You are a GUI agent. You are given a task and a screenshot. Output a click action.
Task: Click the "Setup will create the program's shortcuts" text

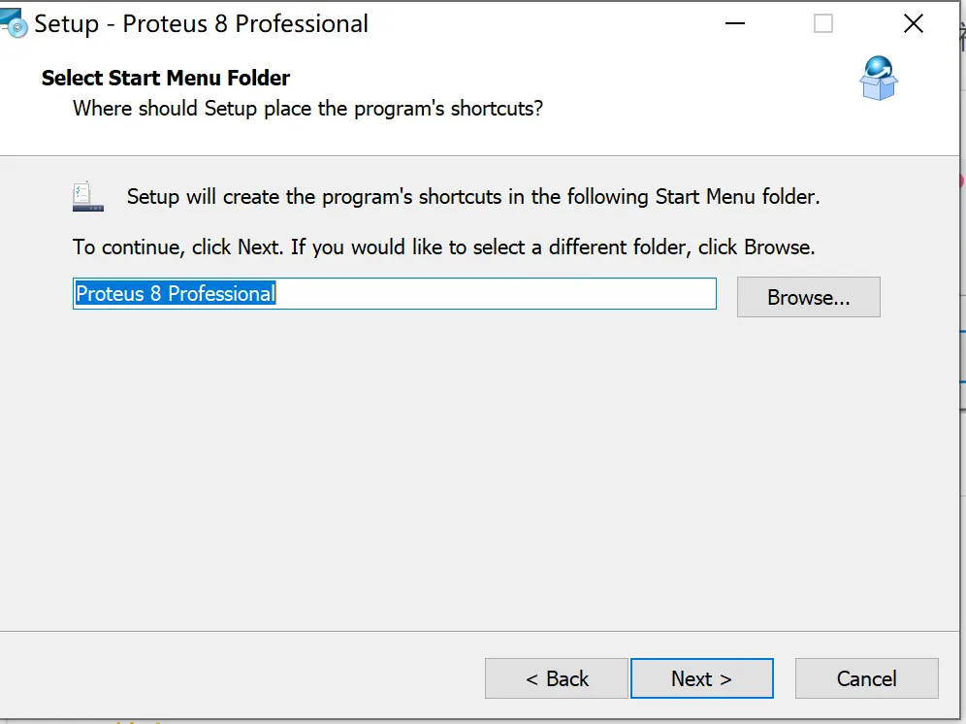coord(473,197)
